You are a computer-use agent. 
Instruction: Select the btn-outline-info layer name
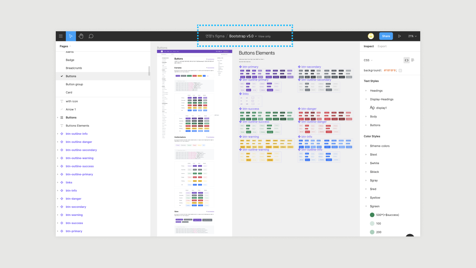coord(77,134)
